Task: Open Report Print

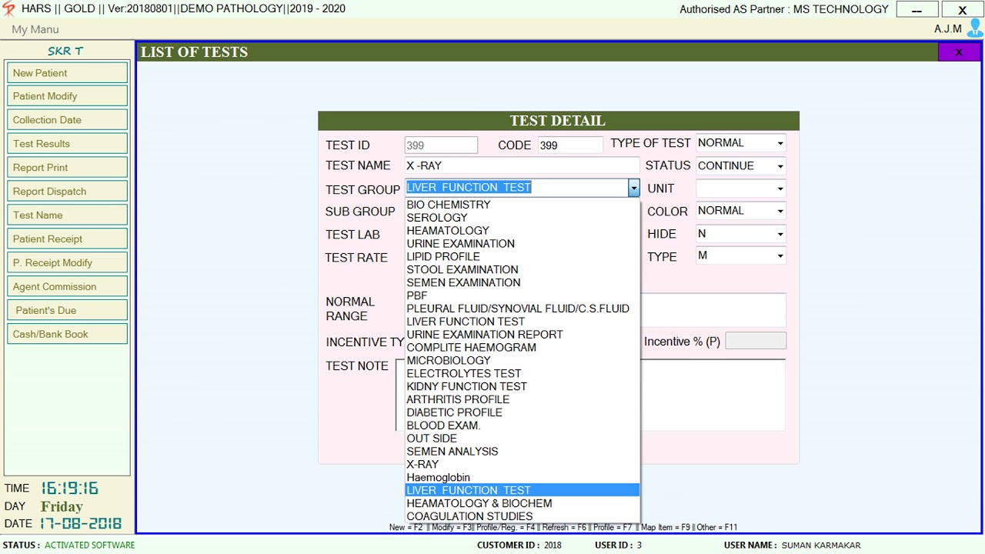Action: tap(68, 168)
